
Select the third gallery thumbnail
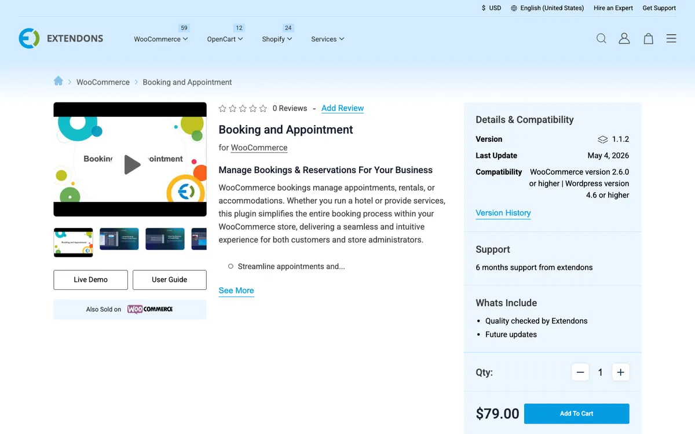(x=165, y=239)
